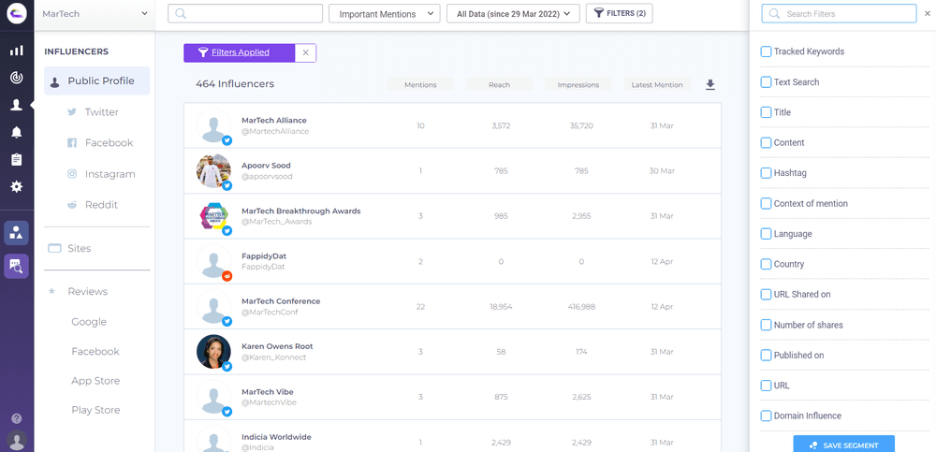Click the Save Segment button
Image resolution: width=936 pixels, height=452 pixels.
click(844, 445)
